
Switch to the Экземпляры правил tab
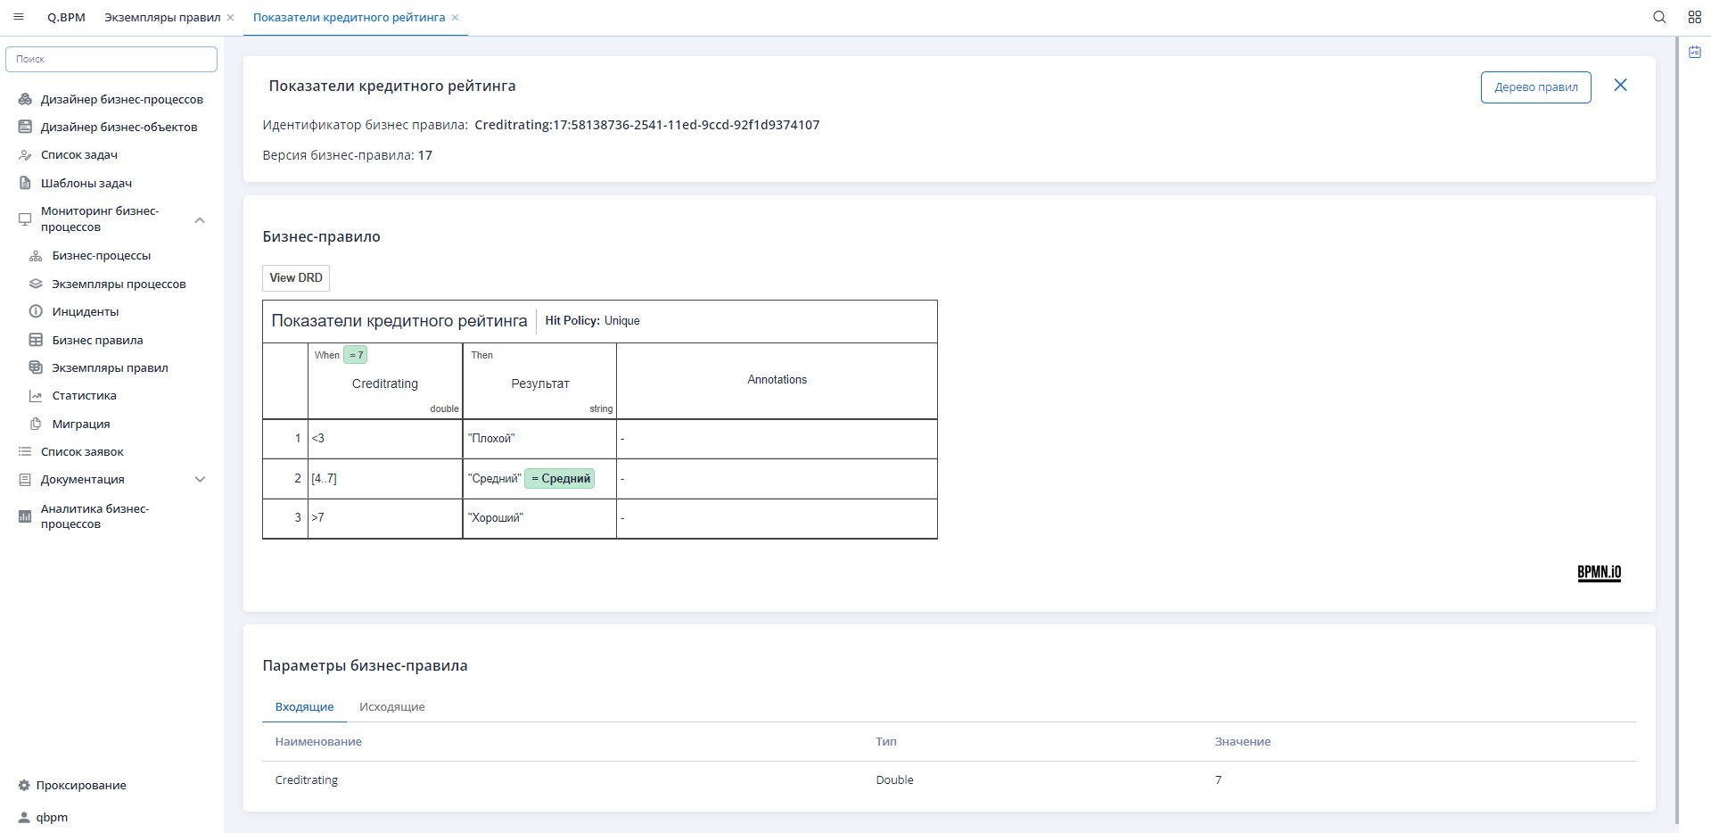[x=162, y=17]
